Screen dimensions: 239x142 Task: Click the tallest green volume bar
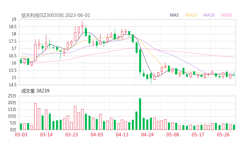(140, 114)
